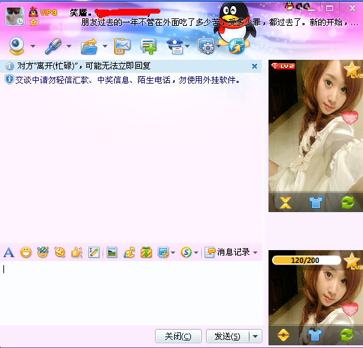Click the star LV2 badge on upper QQ show
The width and height of the screenshot is (363, 348).
pyautogui.click(x=353, y=70)
